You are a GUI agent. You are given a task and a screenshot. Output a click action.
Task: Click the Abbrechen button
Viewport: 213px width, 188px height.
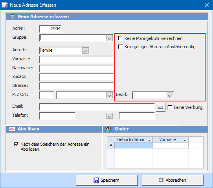pyautogui.click(x=173, y=180)
